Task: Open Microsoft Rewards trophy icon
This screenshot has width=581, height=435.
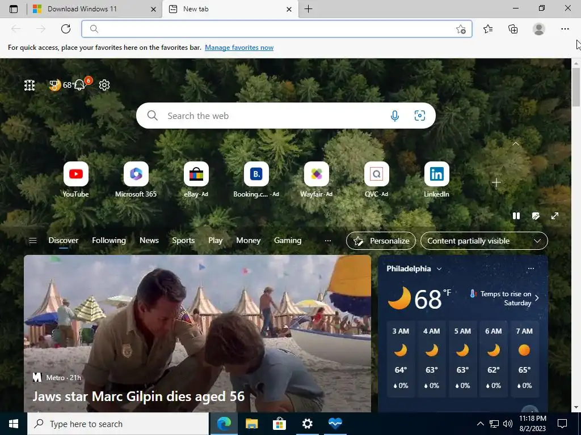Action: point(55,86)
